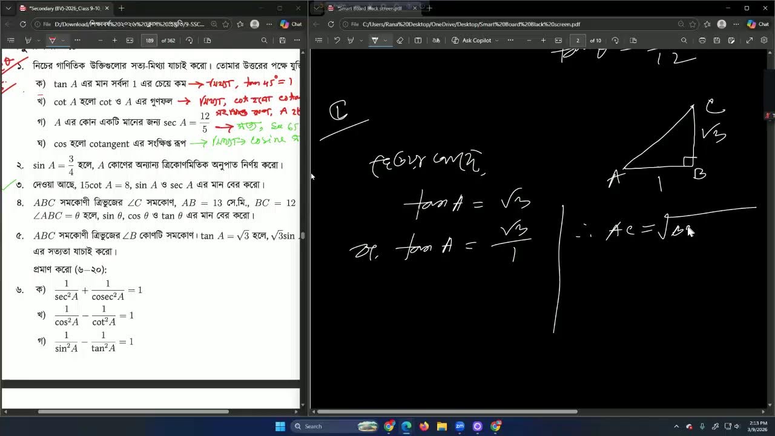Open tab actions menu in right window
This screenshot has height=436, width=775.
[x=316, y=8]
